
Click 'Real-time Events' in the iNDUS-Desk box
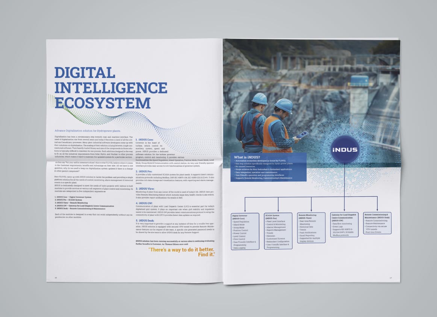tap(373, 232)
